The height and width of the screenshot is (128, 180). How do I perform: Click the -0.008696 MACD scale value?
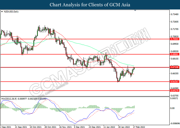point(175,124)
